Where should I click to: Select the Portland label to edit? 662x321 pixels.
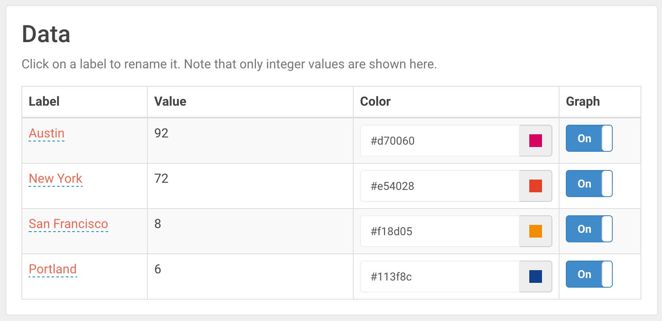tap(53, 269)
